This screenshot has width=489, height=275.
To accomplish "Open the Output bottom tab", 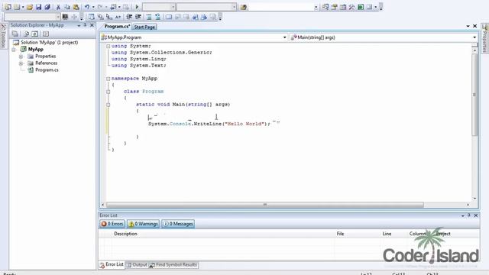I will pos(137,265).
